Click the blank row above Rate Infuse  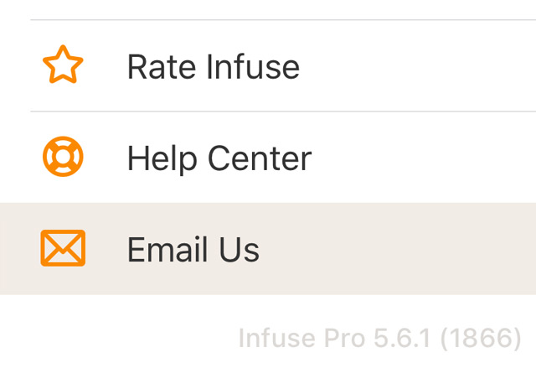click(x=268, y=9)
